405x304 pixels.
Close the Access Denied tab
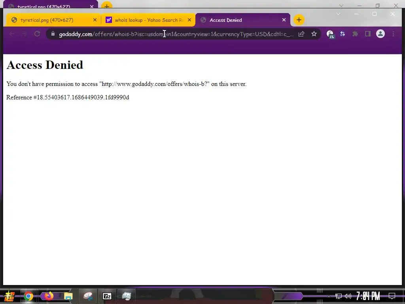[x=284, y=20]
